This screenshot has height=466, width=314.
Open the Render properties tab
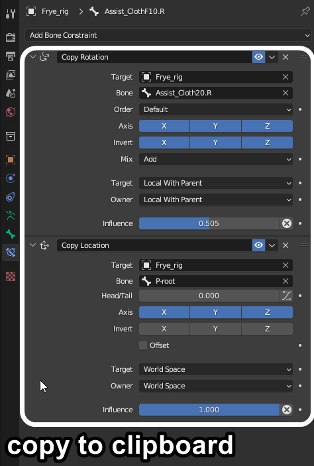pos(11,37)
